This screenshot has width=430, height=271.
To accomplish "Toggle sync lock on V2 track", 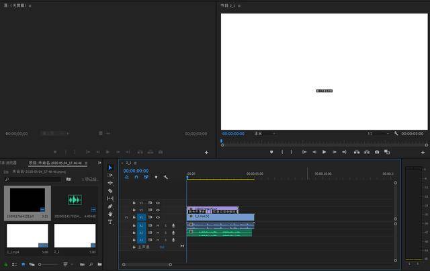I will [x=150, y=210].
